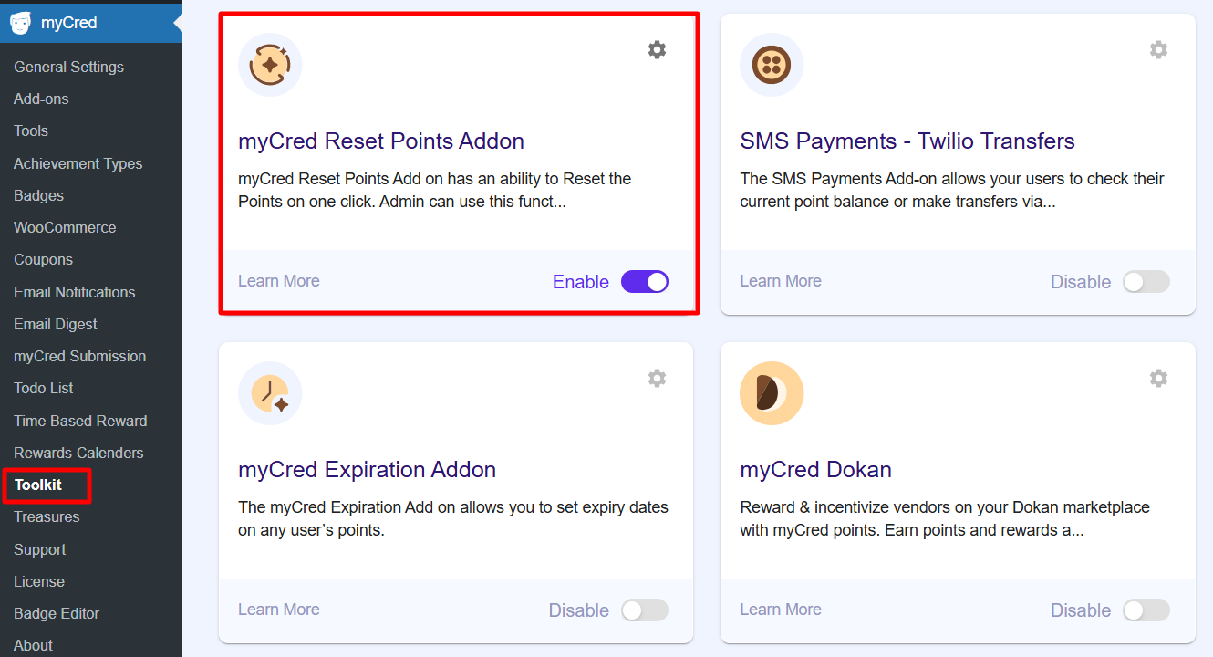
Task: Click the myCred Dokan addon icon
Action: [772, 393]
